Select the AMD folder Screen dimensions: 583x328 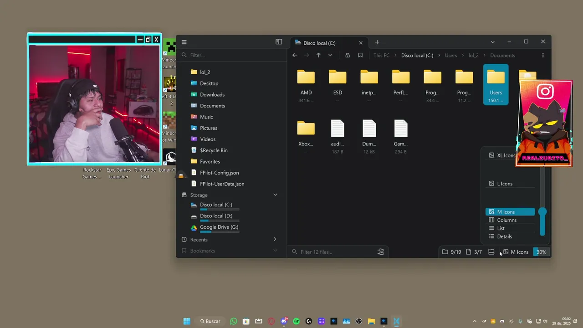[306, 84]
